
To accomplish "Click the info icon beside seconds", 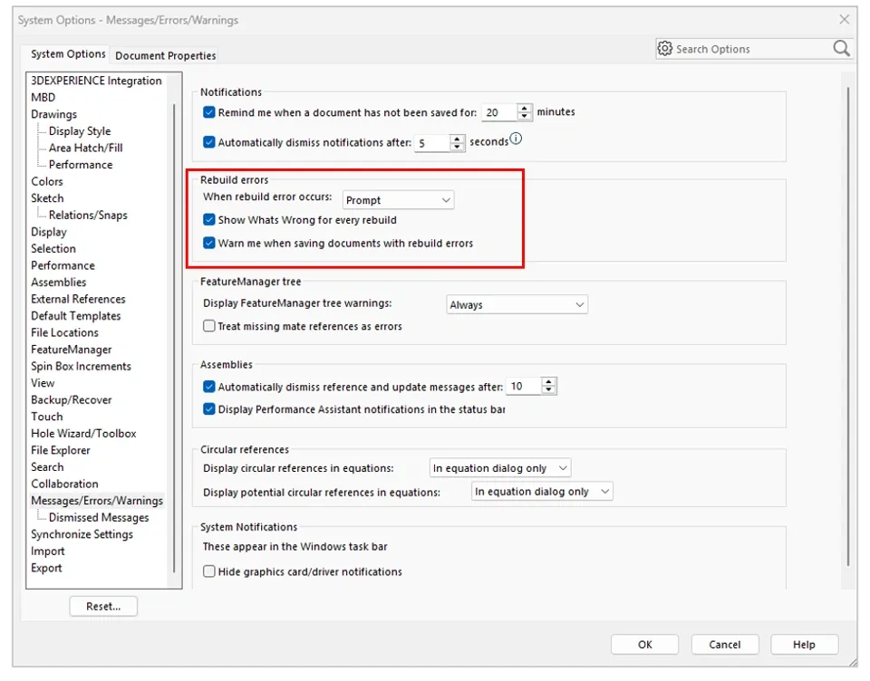I will pos(516,139).
